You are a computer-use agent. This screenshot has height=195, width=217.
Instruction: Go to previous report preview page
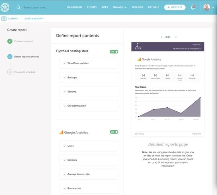(162, 37)
